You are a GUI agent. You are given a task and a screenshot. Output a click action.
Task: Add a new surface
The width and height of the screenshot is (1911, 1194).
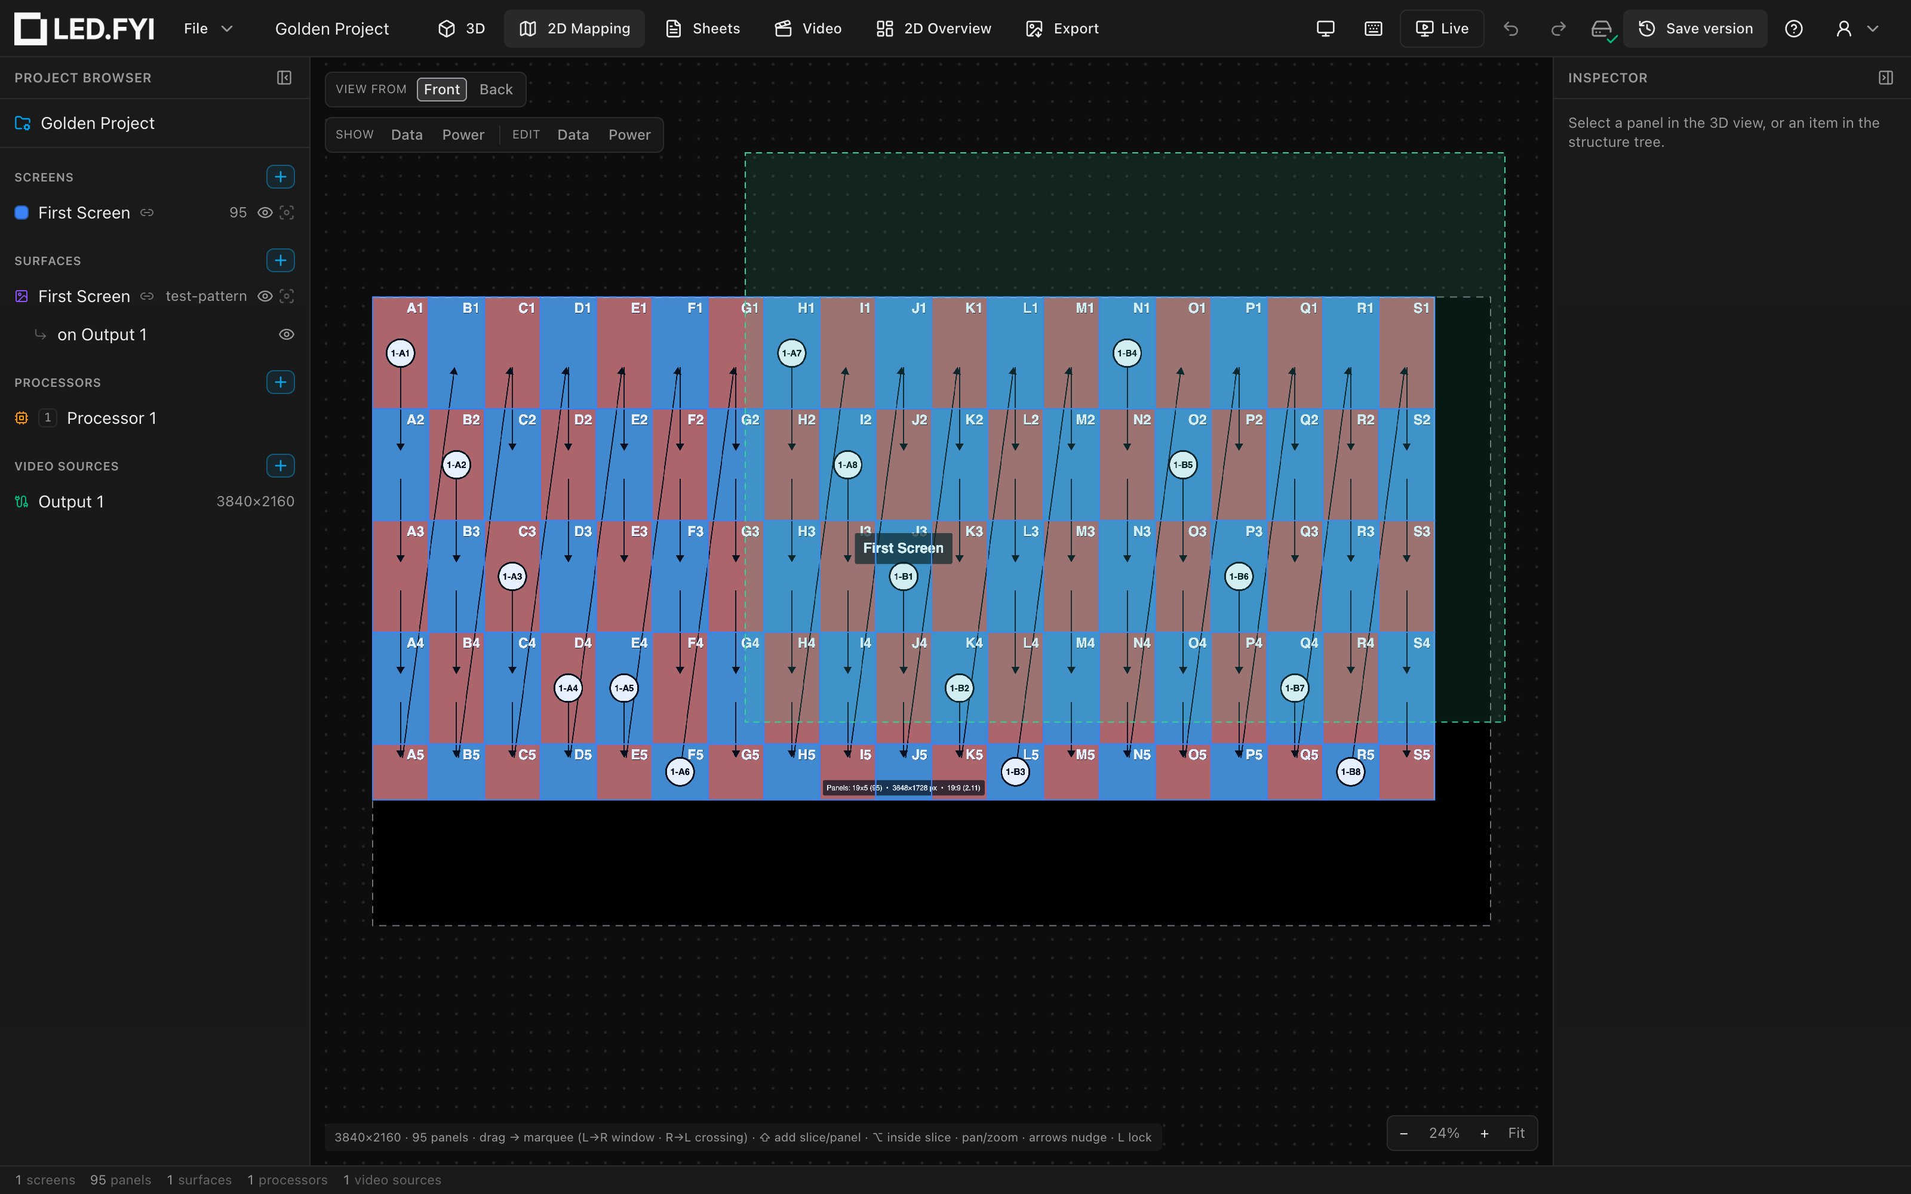[280, 261]
